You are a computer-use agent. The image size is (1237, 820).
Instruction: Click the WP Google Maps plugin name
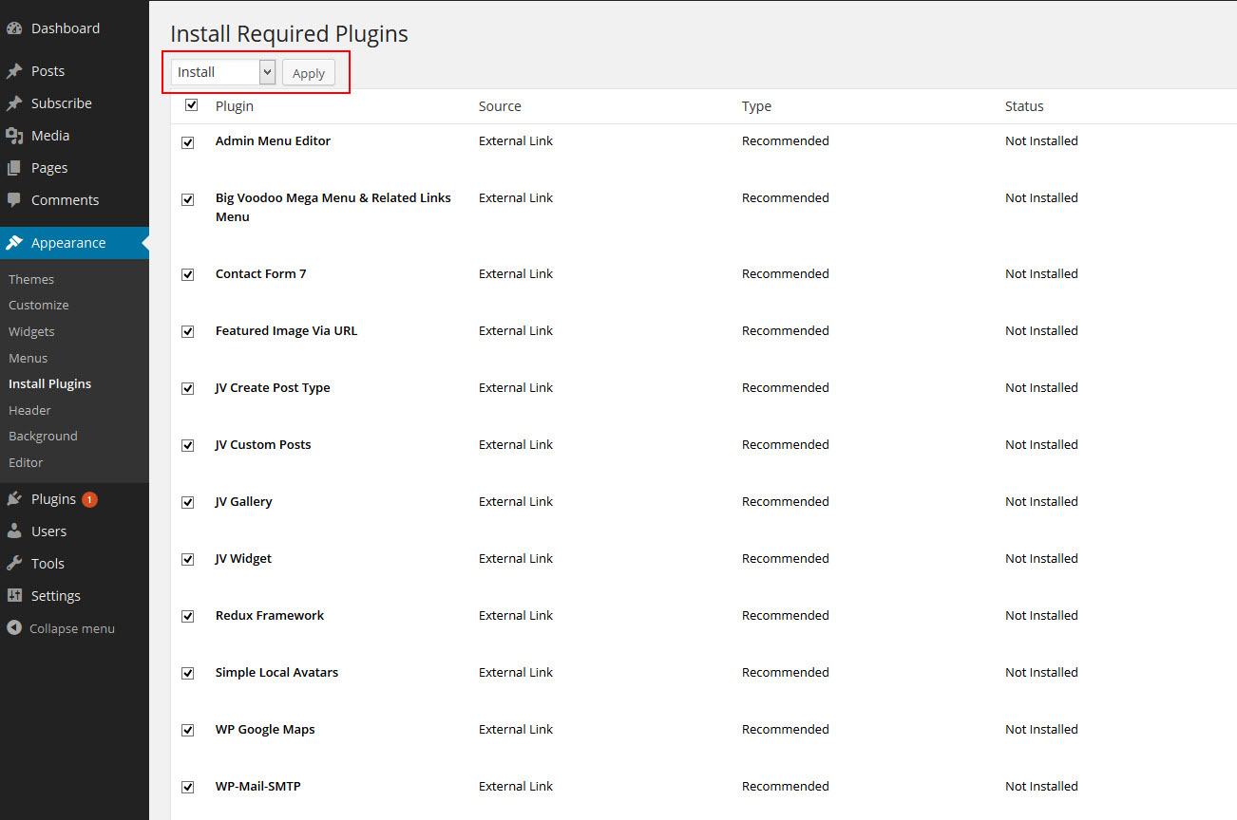[265, 729]
